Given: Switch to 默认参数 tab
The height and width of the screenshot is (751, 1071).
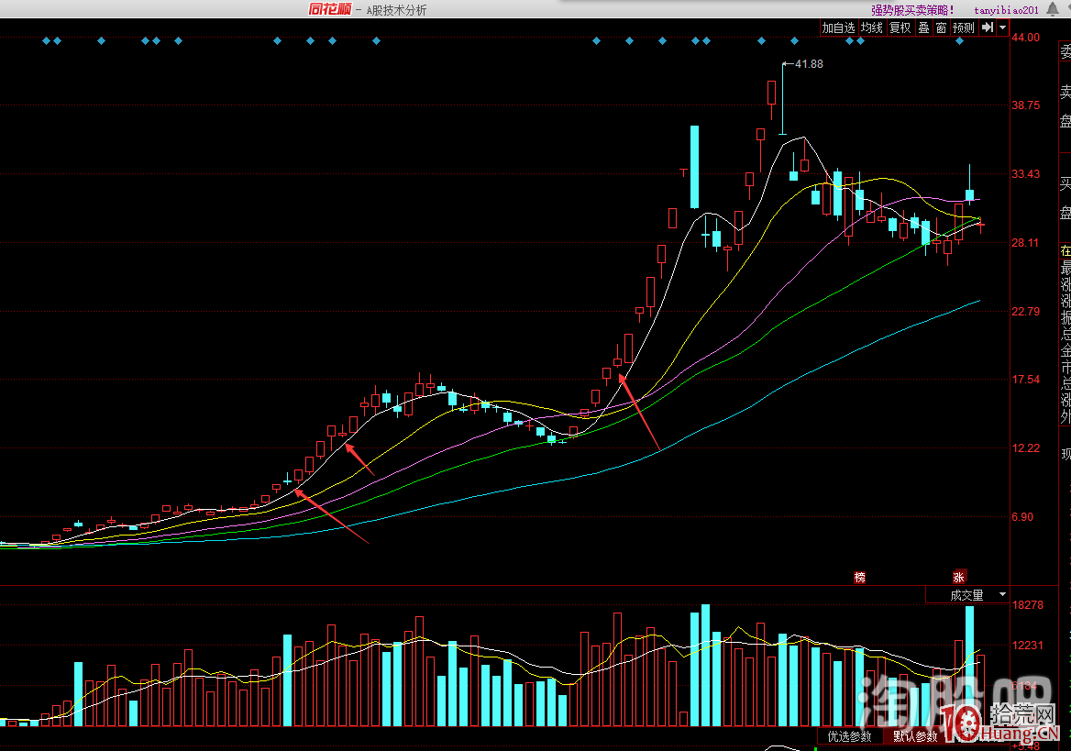Looking at the screenshot, I should 915,735.
